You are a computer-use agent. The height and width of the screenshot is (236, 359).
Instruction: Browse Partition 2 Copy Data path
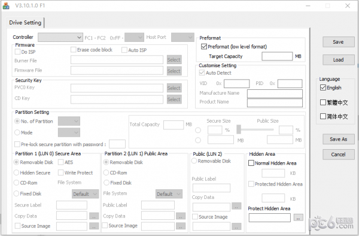181,216
